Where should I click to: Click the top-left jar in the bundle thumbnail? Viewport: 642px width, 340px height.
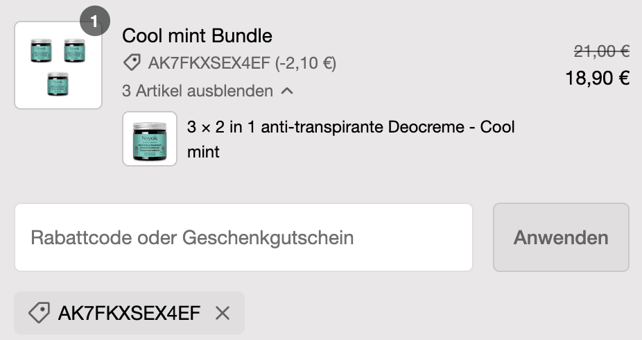coord(42,50)
